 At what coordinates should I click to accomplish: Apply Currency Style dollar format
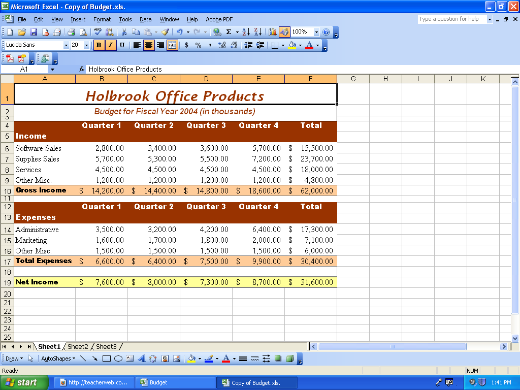[186, 45]
